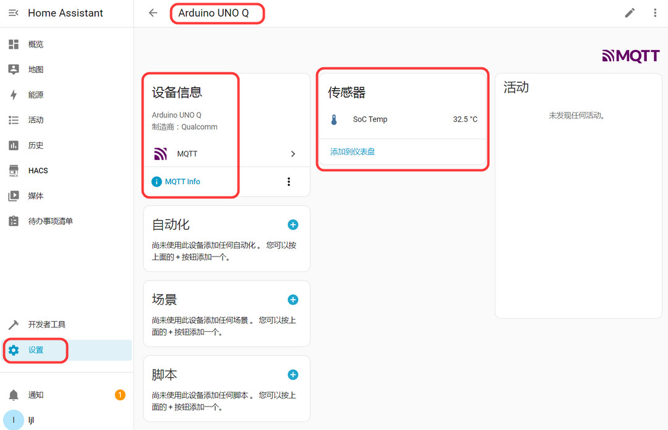Open the 能源 energy lightning icon
Screen dimensions: 668x430
14,95
